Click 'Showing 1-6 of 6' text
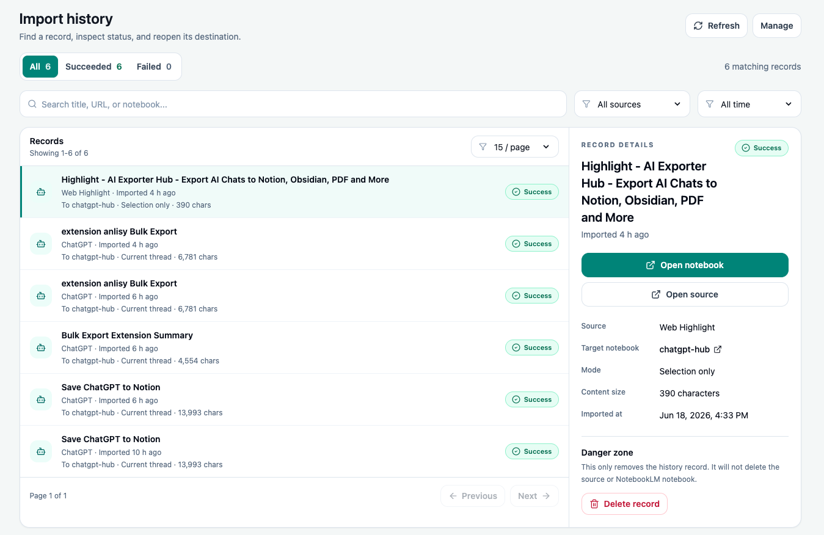This screenshot has height=535, width=824. click(x=59, y=153)
